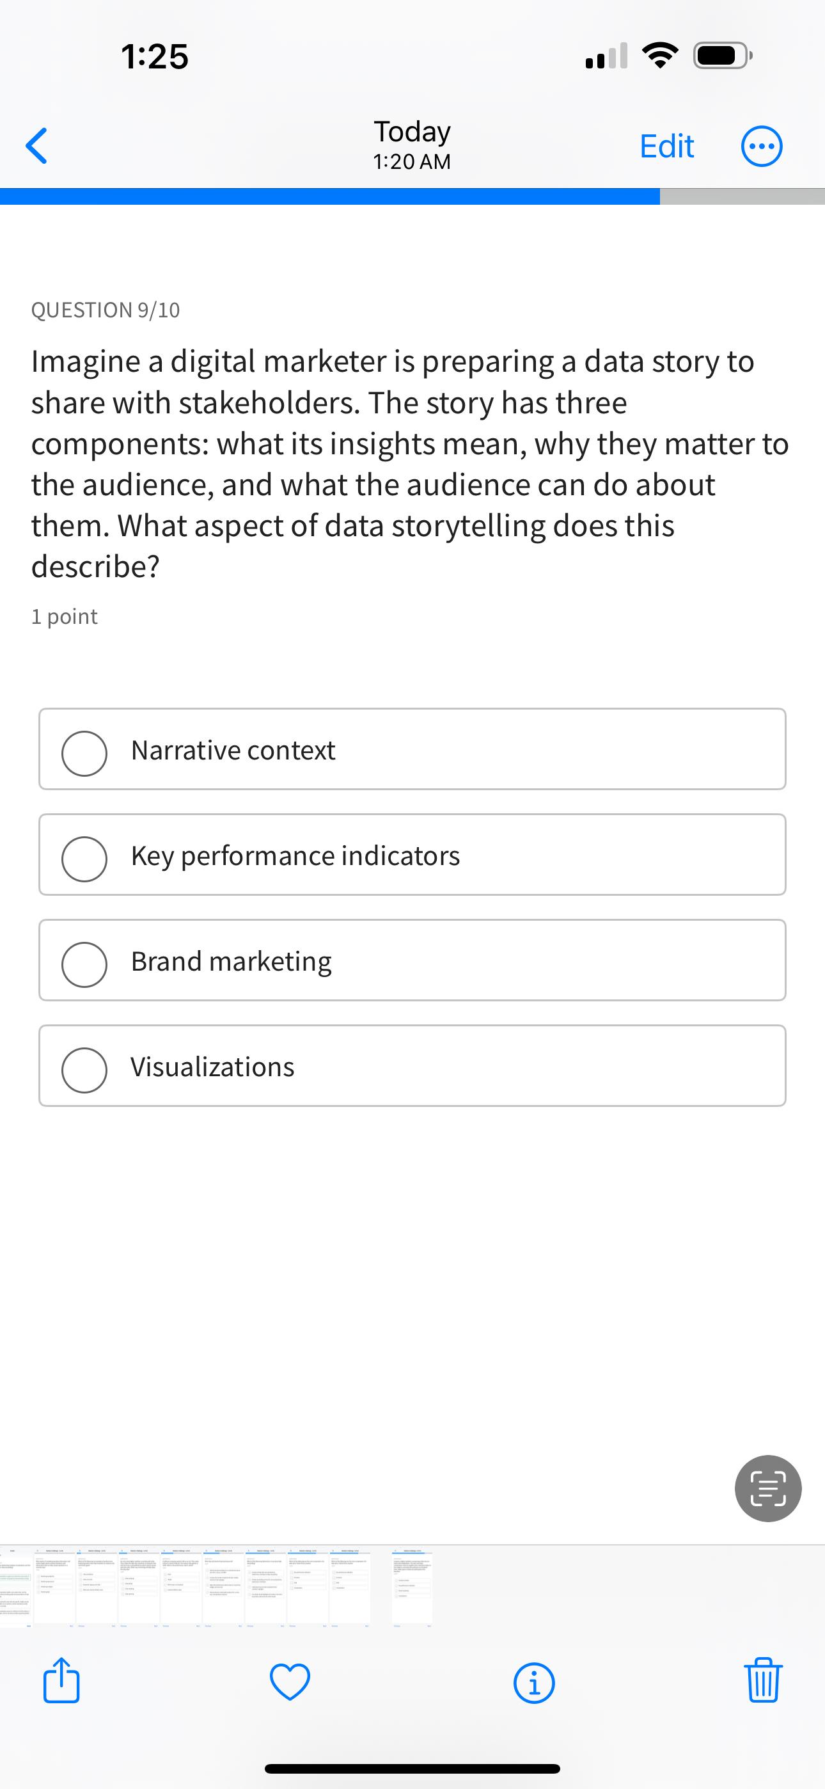Tap the Edit button
The image size is (825, 1789).
[666, 145]
